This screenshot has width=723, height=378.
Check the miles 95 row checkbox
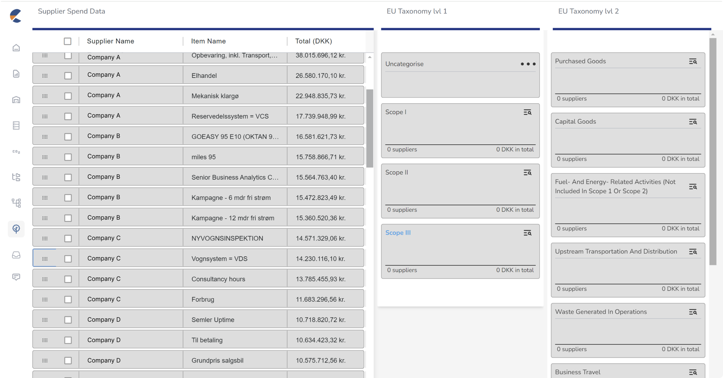[x=68, y=157]
